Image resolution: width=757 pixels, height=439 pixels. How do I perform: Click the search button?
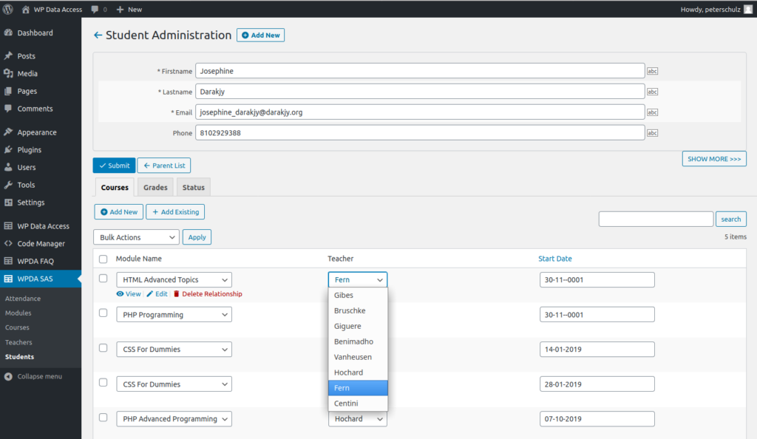tap(731, 219)
